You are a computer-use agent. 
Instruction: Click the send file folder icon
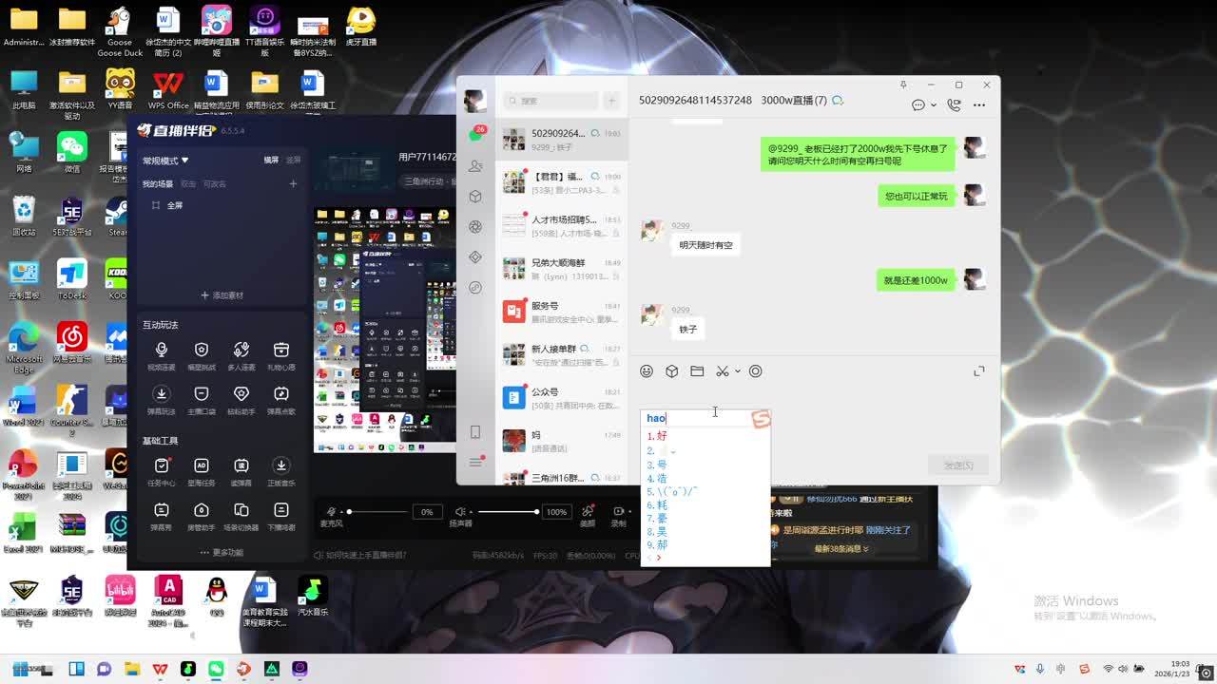tap(697, 371)
